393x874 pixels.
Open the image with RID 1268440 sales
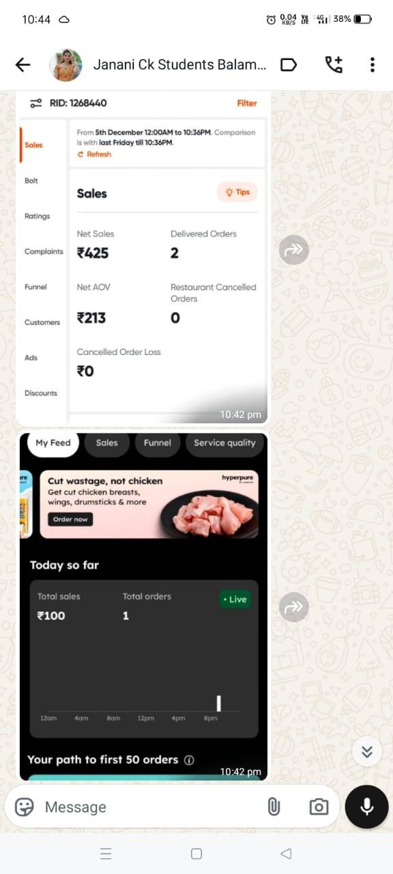(x=143, y=257)
